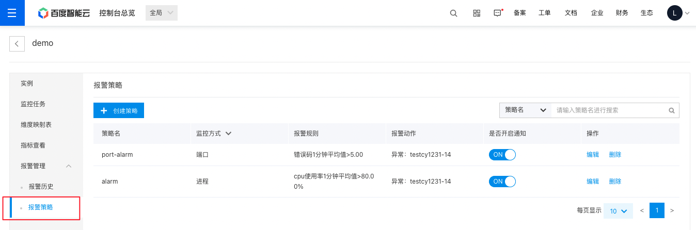Select 报警历史 in the sidebar

click(41, 187)
